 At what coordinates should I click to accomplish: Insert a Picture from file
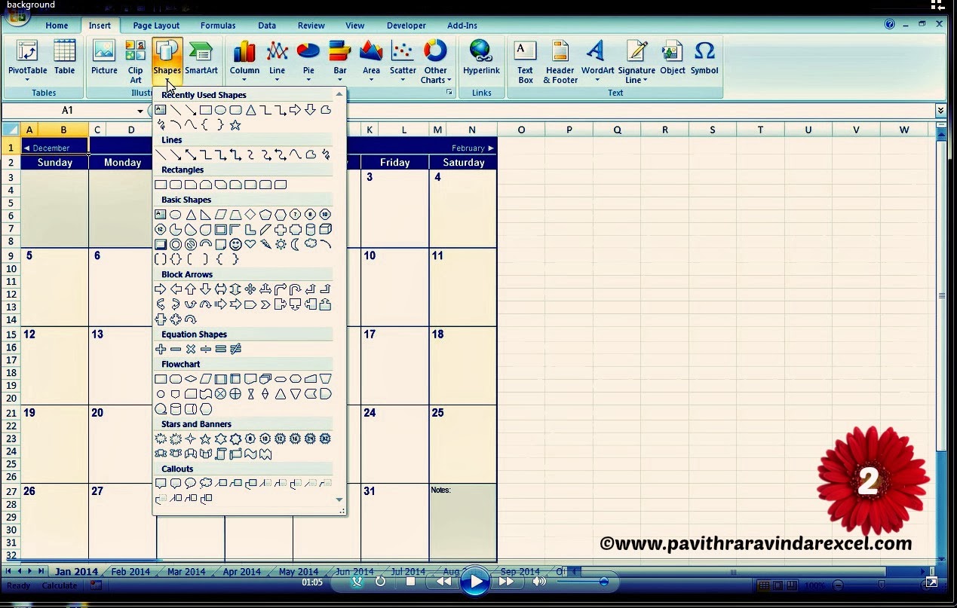104,59
